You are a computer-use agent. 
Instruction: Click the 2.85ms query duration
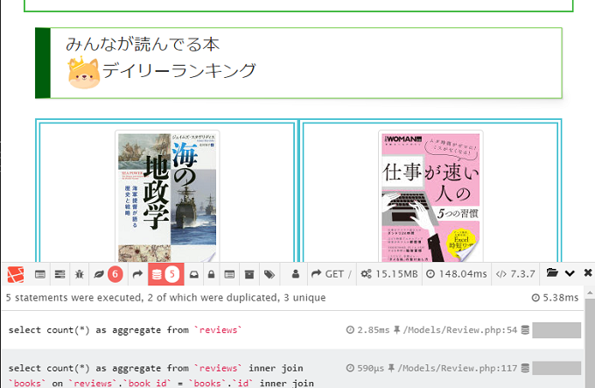pos(368,330)
